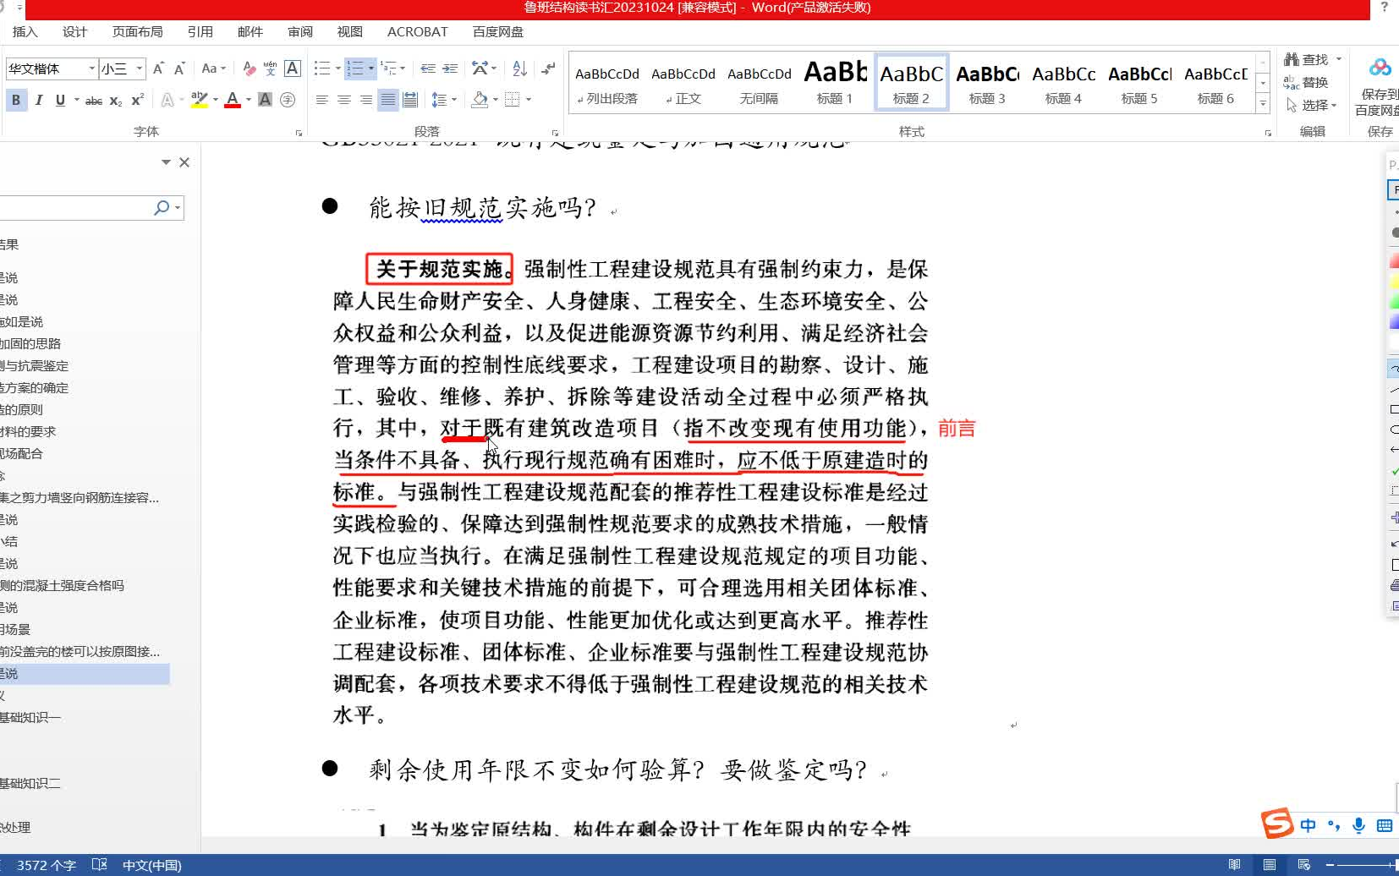Expand the styles gallery
This screenshot has height=876, width=1399.
point(1263,104)
